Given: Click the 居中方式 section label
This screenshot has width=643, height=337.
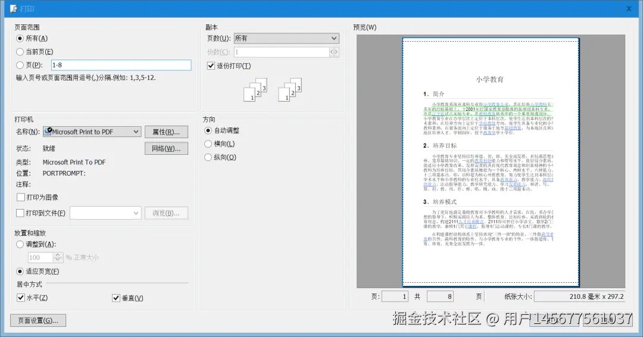Looking at the screenshot, I should click(x=29, y=284).
